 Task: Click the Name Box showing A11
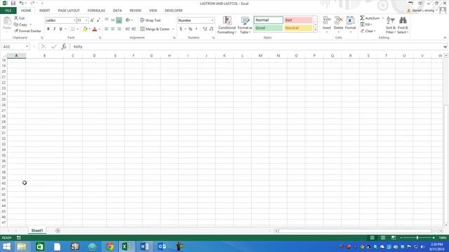pyautogui.click(x=15, y=47)
